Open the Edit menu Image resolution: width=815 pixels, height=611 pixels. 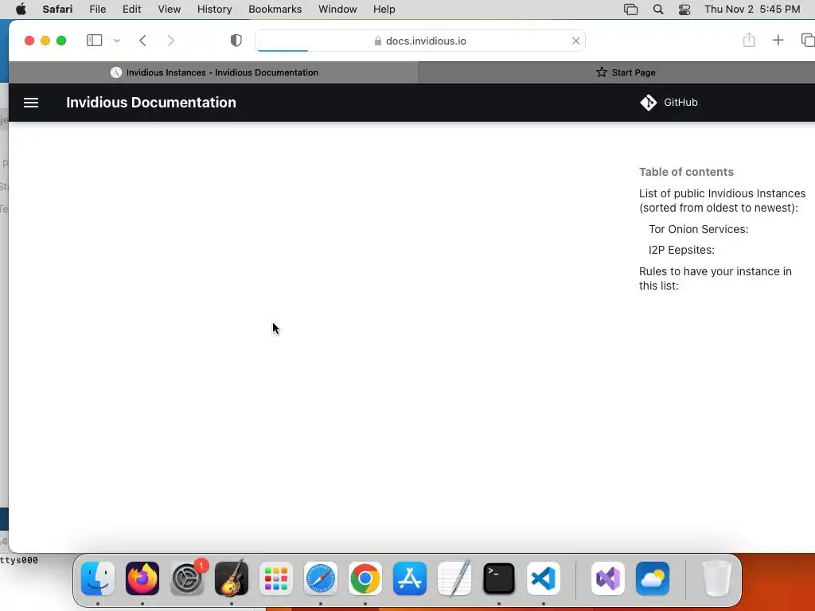[x=131, y=9]
